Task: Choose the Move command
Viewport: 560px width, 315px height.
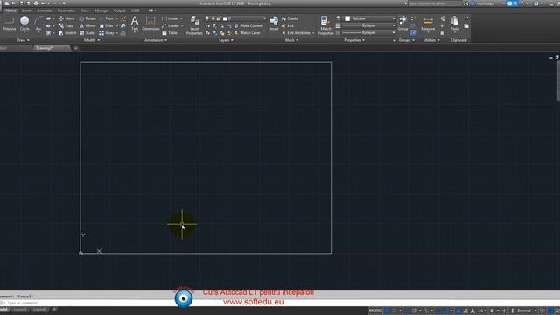Action: click(66, 18)
